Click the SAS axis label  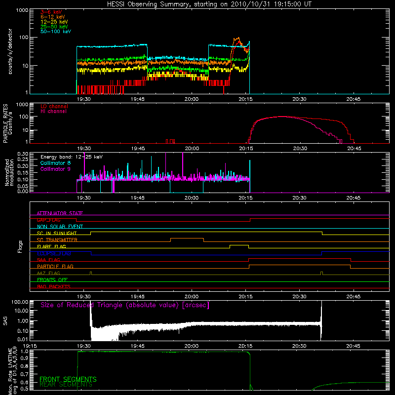coord(5,321)
